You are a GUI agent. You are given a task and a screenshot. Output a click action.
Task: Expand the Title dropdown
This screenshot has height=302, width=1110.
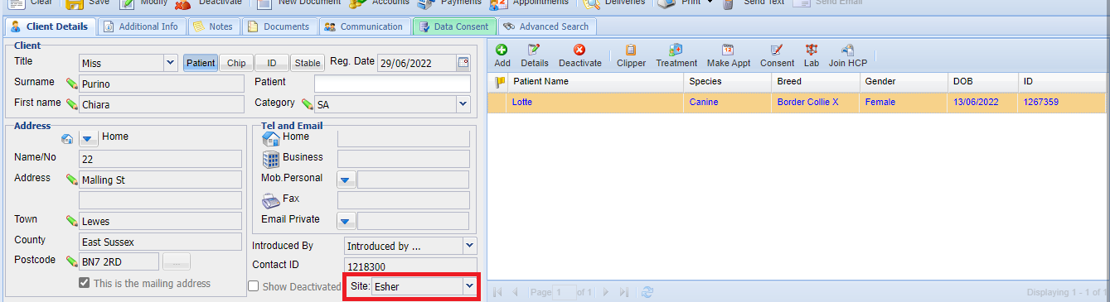[x=171, y=62]
